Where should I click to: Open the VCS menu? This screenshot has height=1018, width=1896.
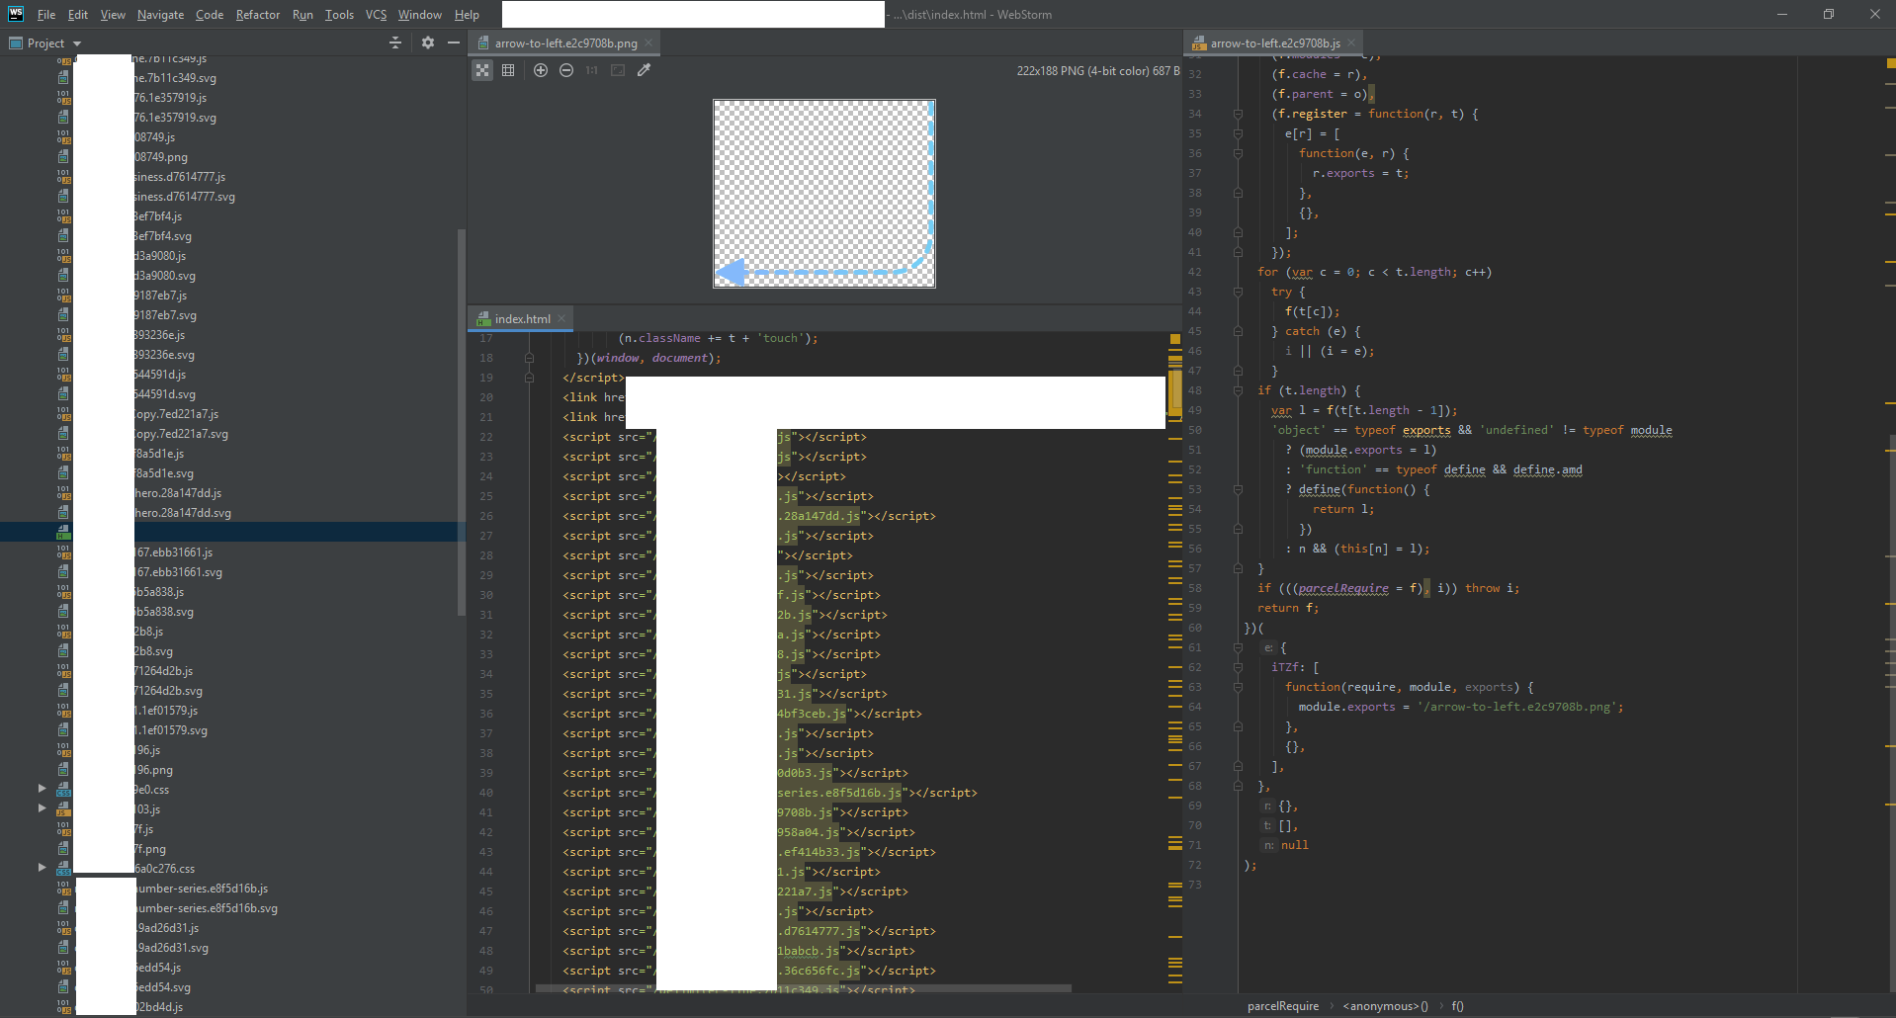point(376,15)
